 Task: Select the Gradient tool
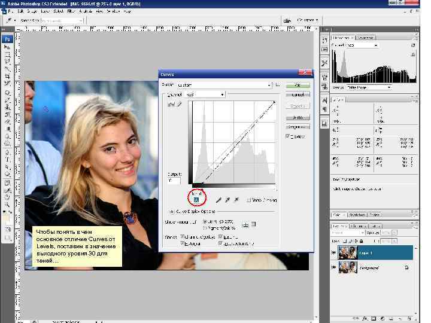coord(7,129)
